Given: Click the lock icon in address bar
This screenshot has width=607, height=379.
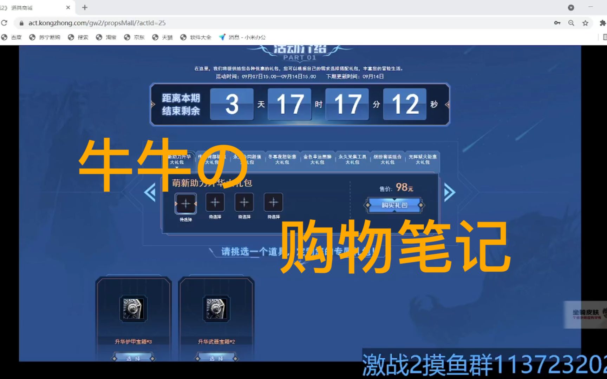Looking at the screenshot, I should 21,23.
